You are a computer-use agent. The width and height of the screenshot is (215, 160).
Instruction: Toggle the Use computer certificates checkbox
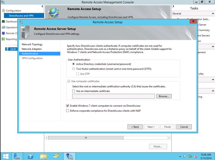pos(69,81)
